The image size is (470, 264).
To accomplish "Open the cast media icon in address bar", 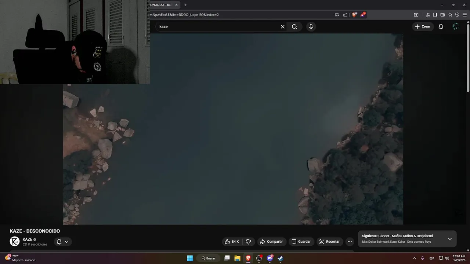I will [x=337, y=15].
